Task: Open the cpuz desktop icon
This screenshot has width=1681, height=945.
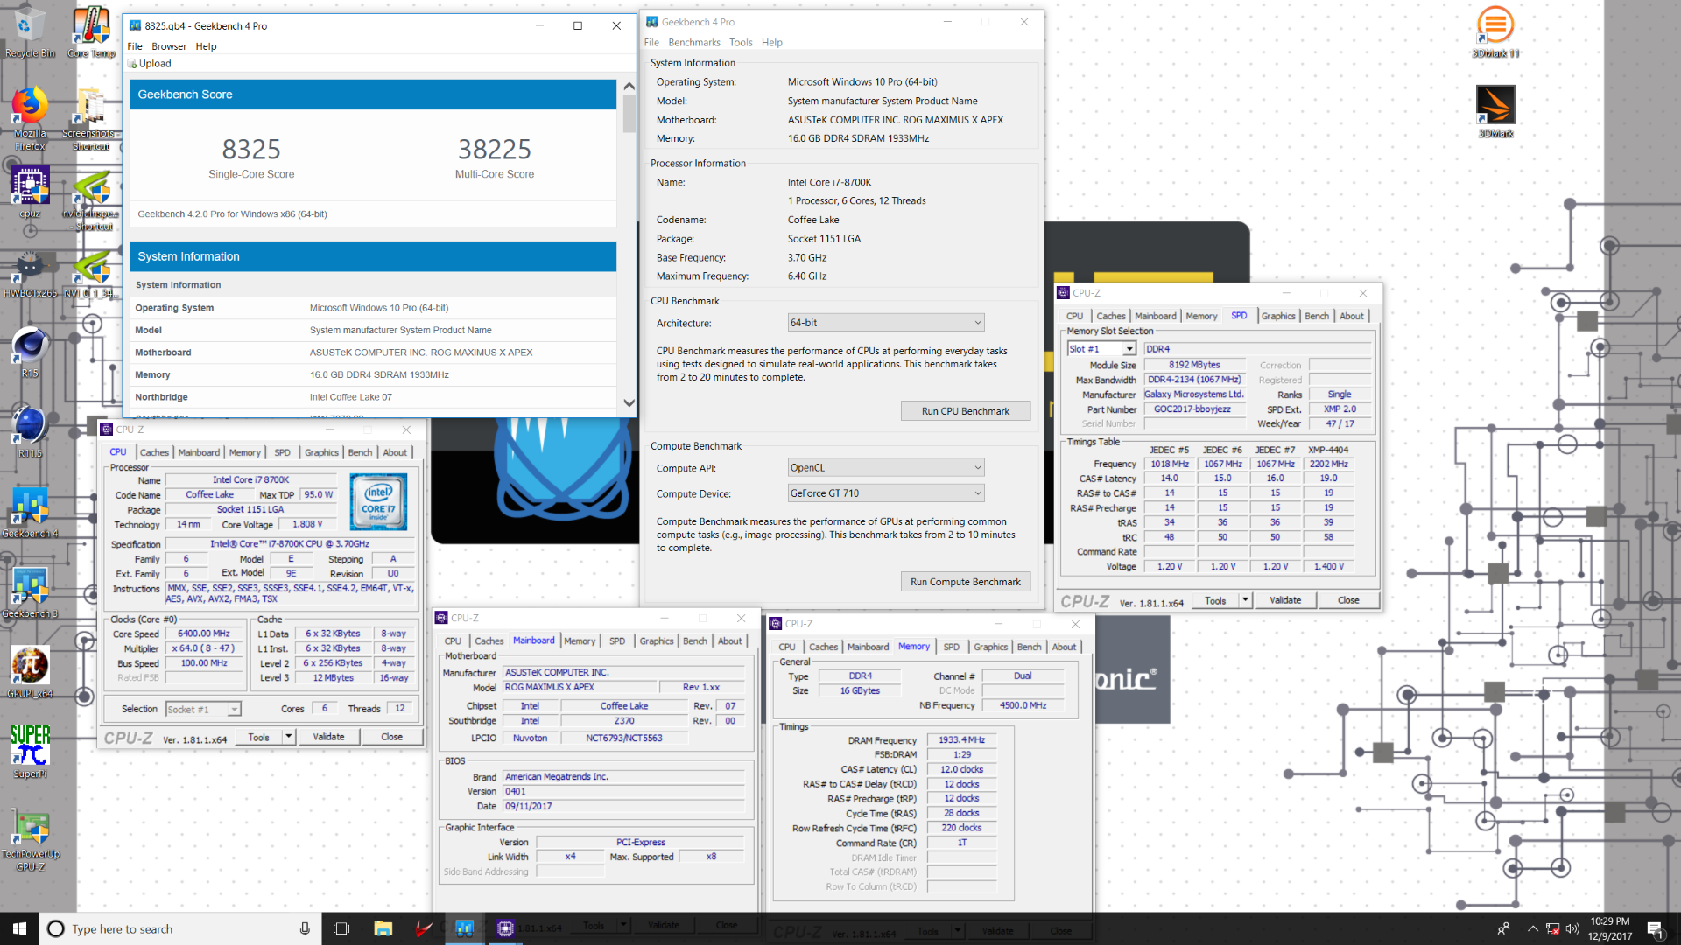Action: click(x=29, y=192)
